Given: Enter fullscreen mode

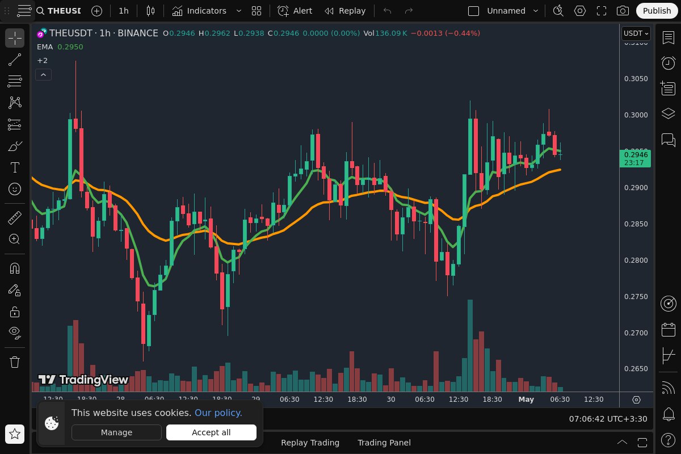Looking at the screenshot, I should [602, 11].
